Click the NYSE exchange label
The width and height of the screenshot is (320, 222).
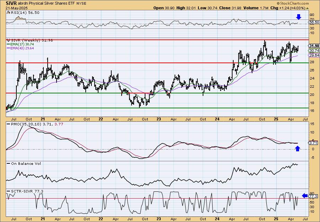(x=81, y=4)
